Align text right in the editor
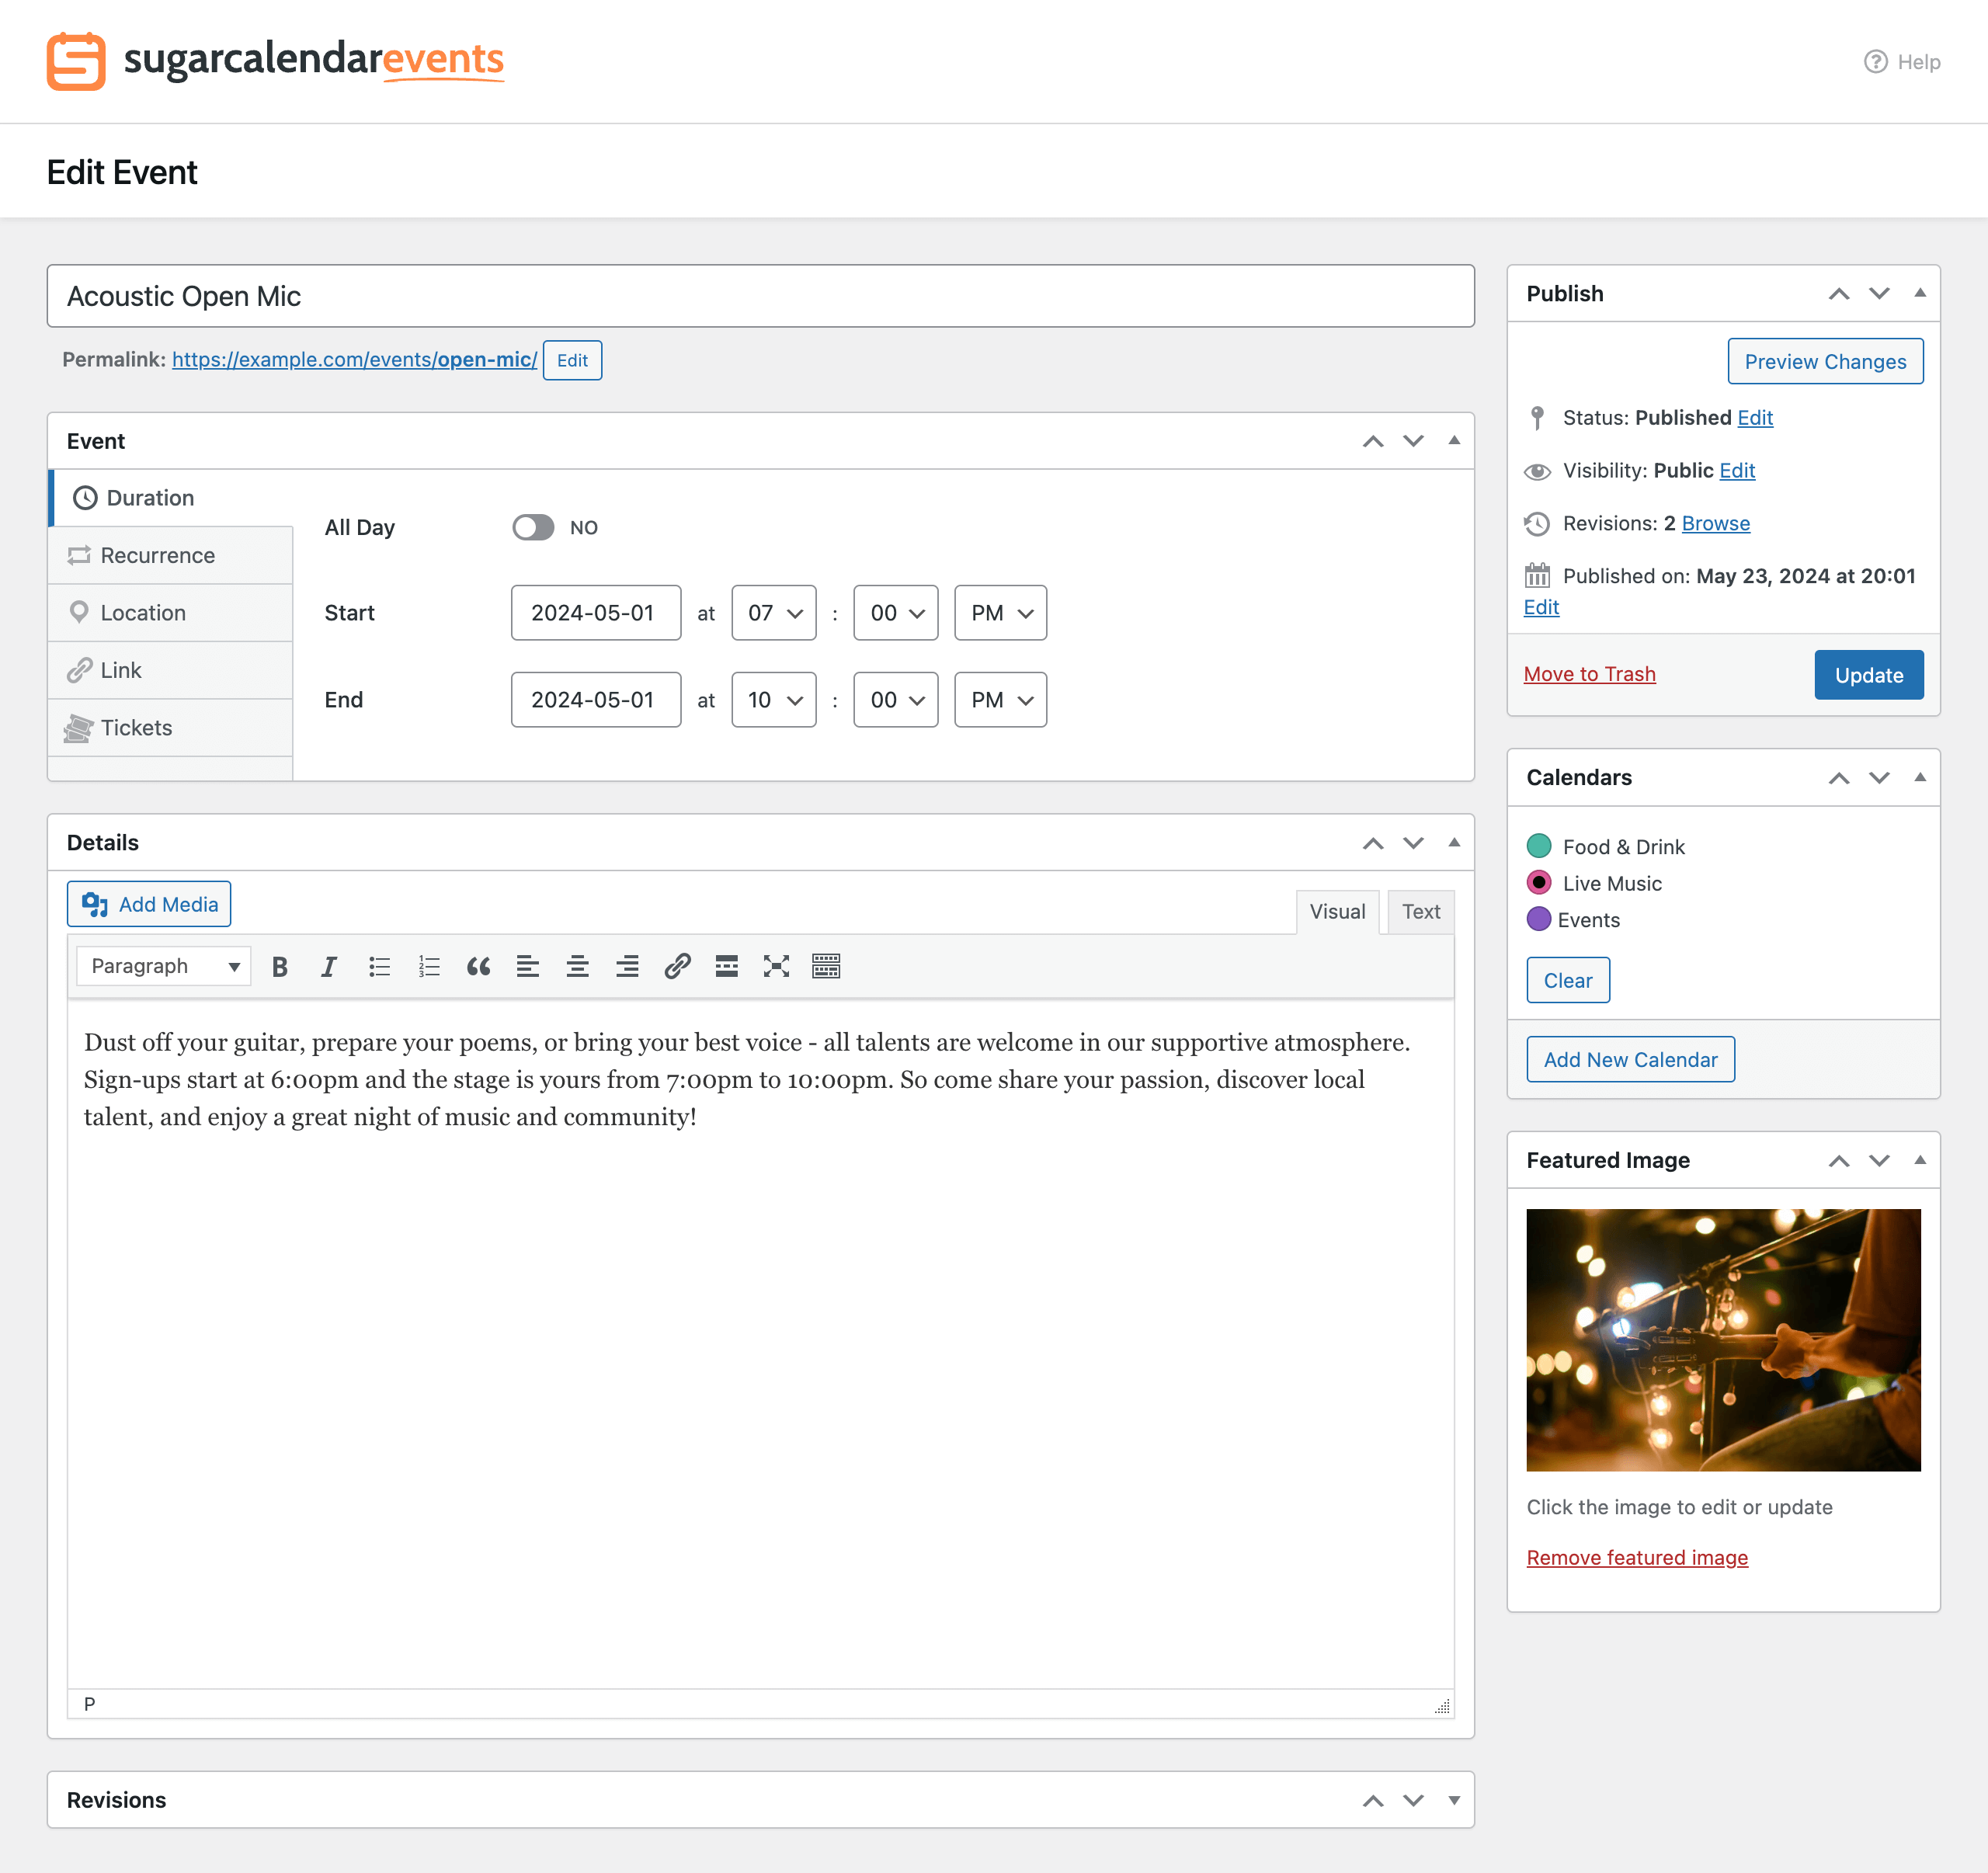 [x=627, y=966]
